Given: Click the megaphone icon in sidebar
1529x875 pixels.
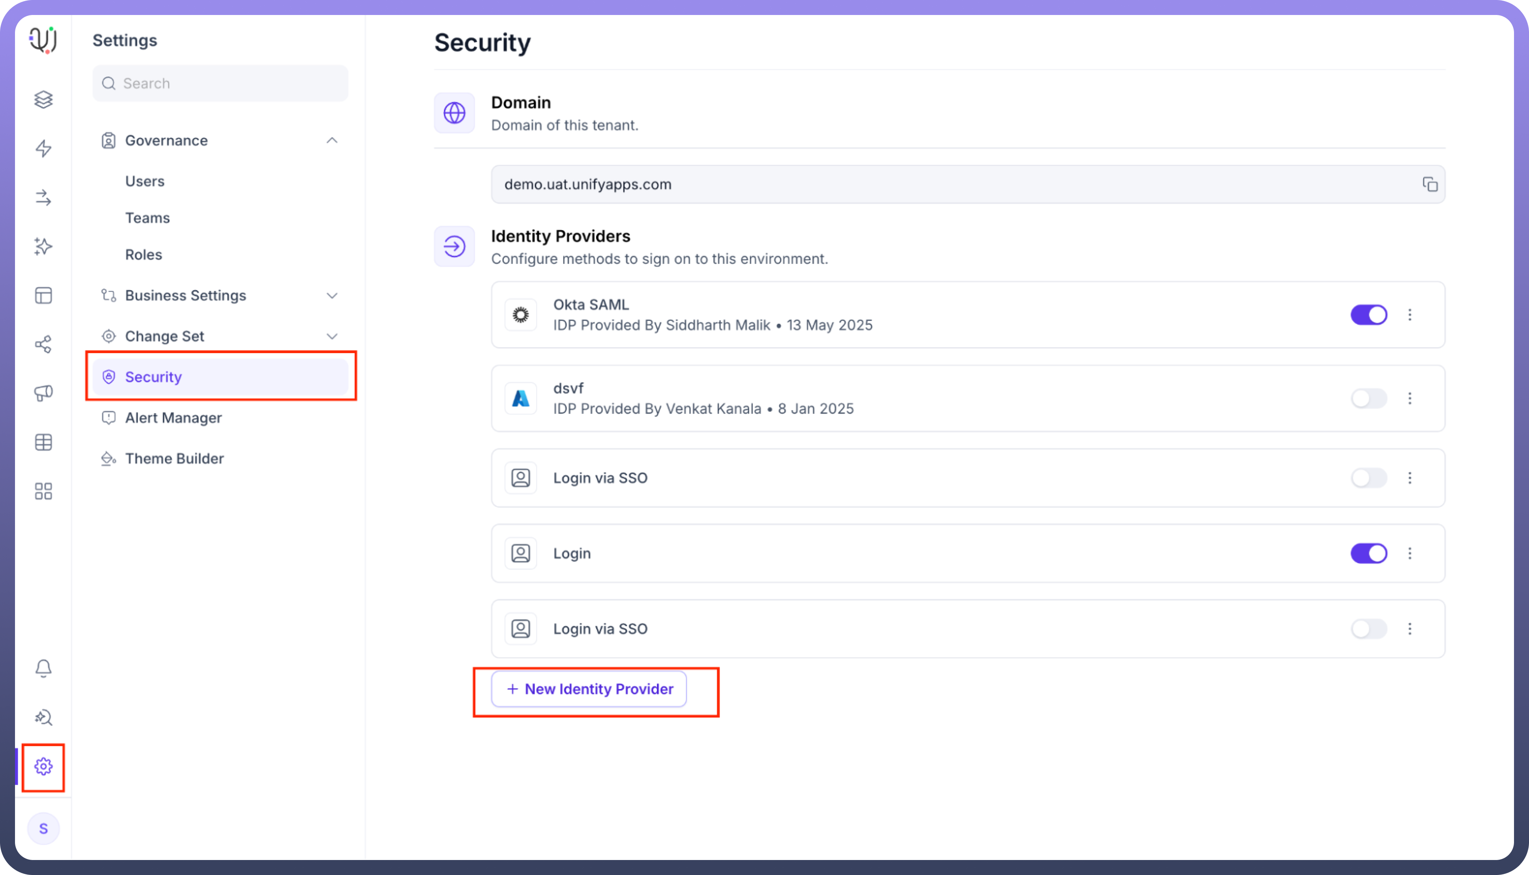Looking at the screenshot, I should [43, 393].
